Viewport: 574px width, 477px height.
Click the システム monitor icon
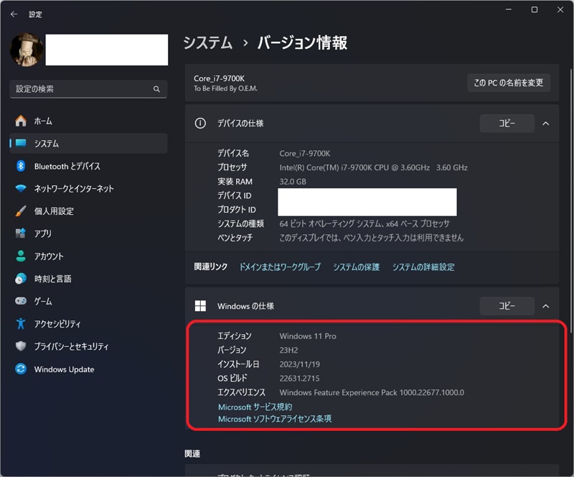point(21,143)
